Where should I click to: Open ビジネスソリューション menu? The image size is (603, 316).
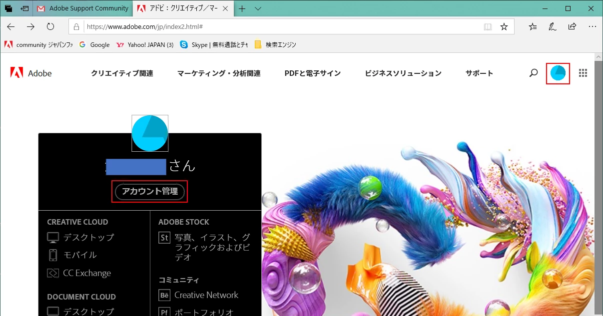point(403,73)
